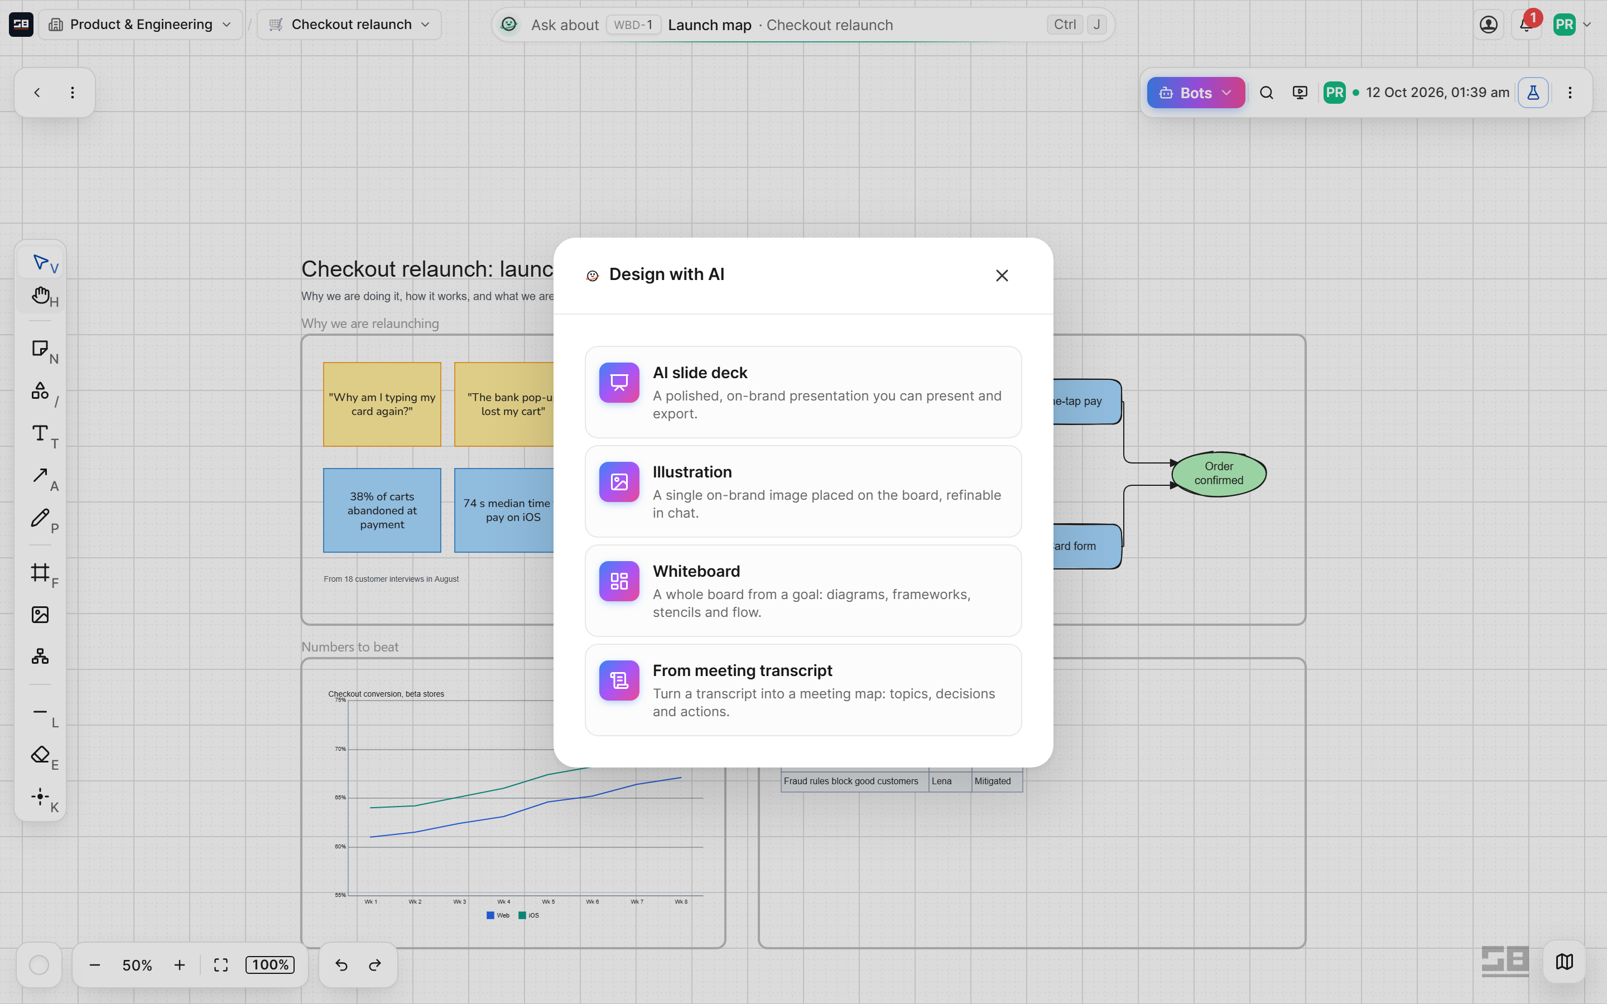Open the lab flask experiments button
The image size is (1607, 1004).
click(x=1533, y=93)
